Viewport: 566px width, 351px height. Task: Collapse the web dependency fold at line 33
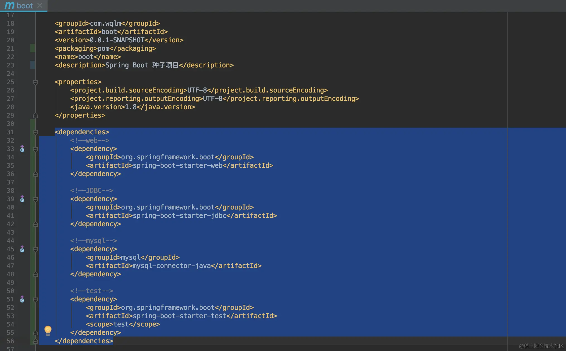pyautogui.click(x=35, y=149)
